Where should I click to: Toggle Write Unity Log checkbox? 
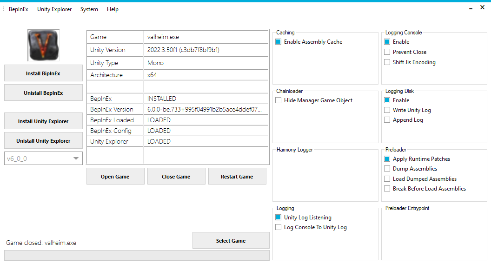(x=387, y=110)
